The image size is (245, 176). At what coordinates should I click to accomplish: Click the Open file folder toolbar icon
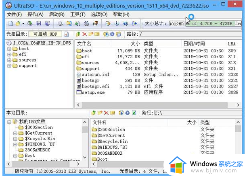pyautogui.click(x=18, y=24)
